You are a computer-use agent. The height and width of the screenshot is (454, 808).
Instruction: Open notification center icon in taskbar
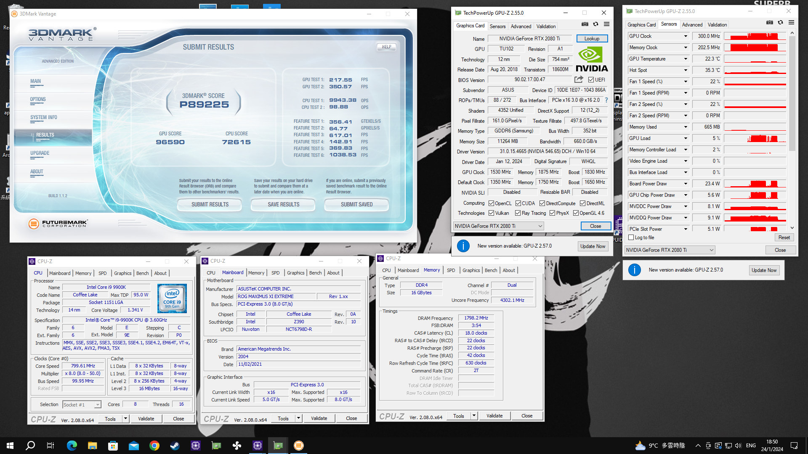(x=794, y=446)
